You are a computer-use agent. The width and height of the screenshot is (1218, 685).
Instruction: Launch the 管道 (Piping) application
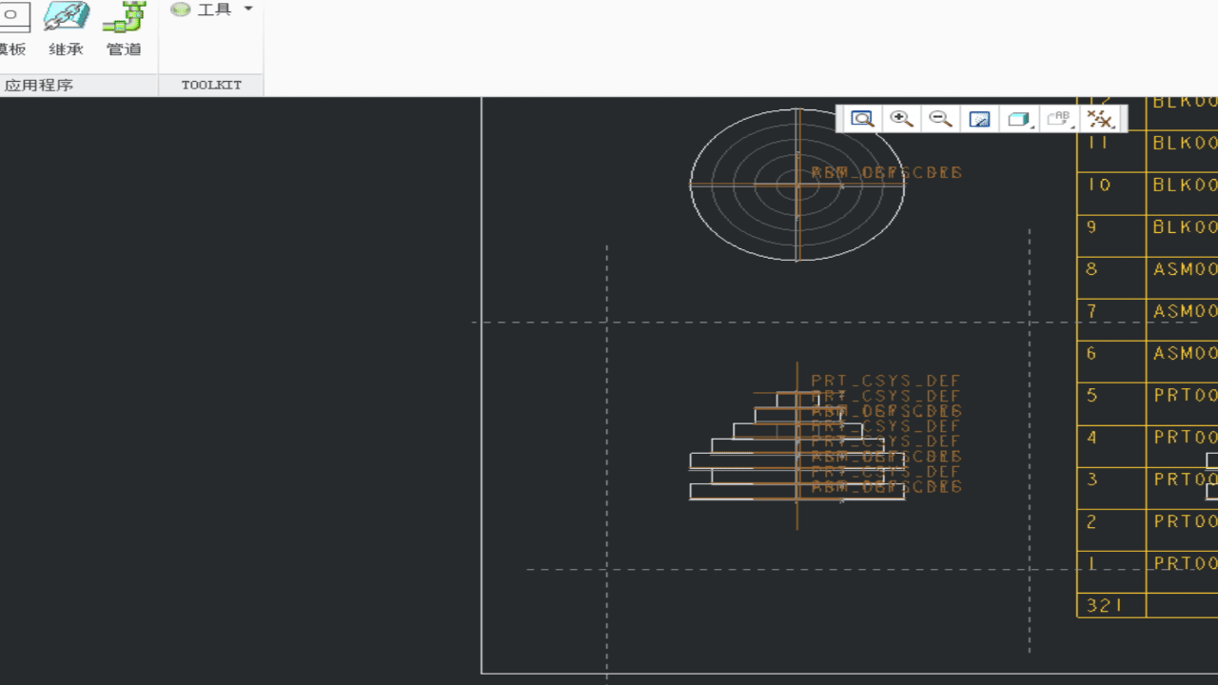click(124, 29)
